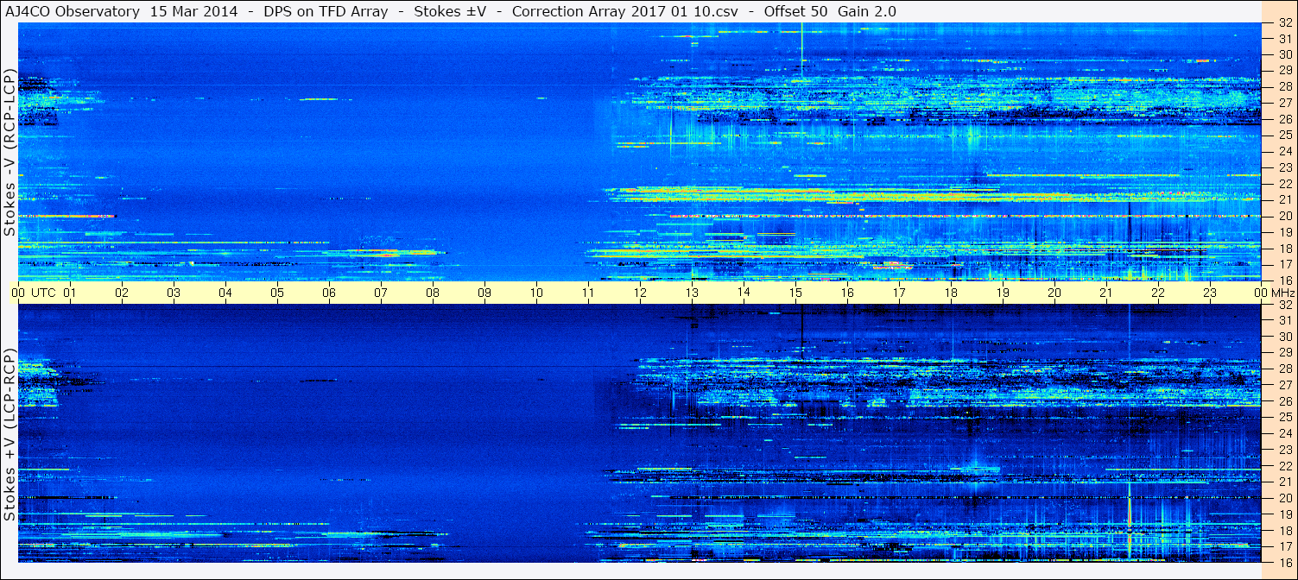Image resolution: width=1298 pixels, height=580 pixels.
Task: Select the 21 hour tick on time axis
Action: [x=1106, y=293]
